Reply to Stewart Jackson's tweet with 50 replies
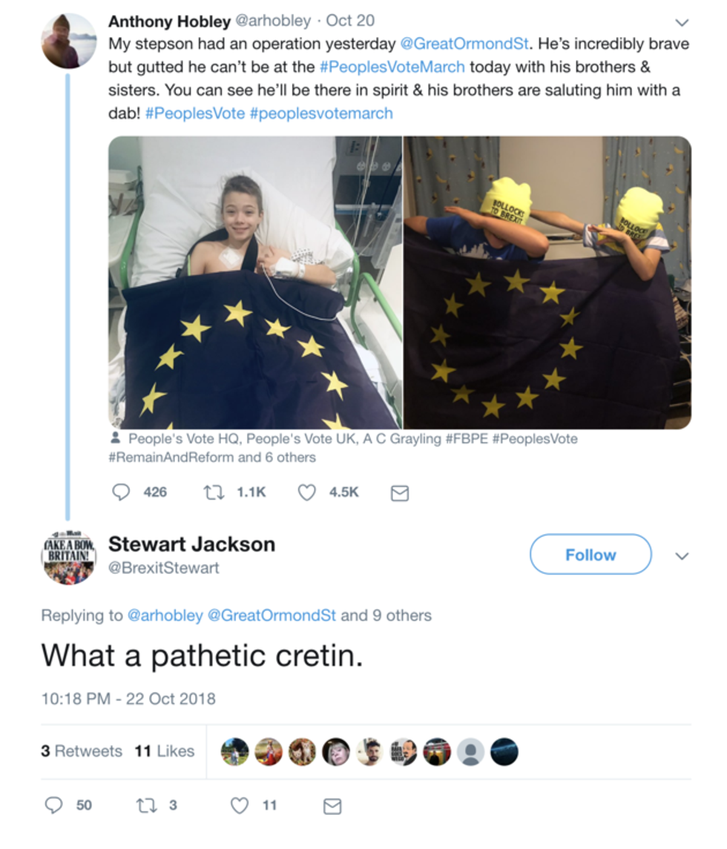 53,806
